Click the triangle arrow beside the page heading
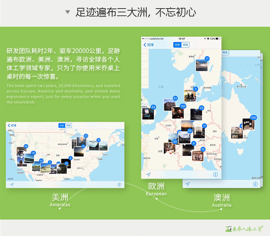 [68, 12]
